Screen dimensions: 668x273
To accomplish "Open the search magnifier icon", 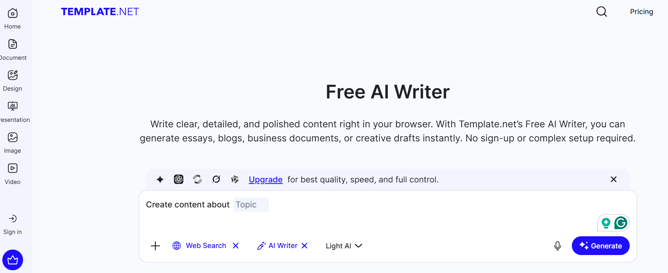I will click(602, 12).
